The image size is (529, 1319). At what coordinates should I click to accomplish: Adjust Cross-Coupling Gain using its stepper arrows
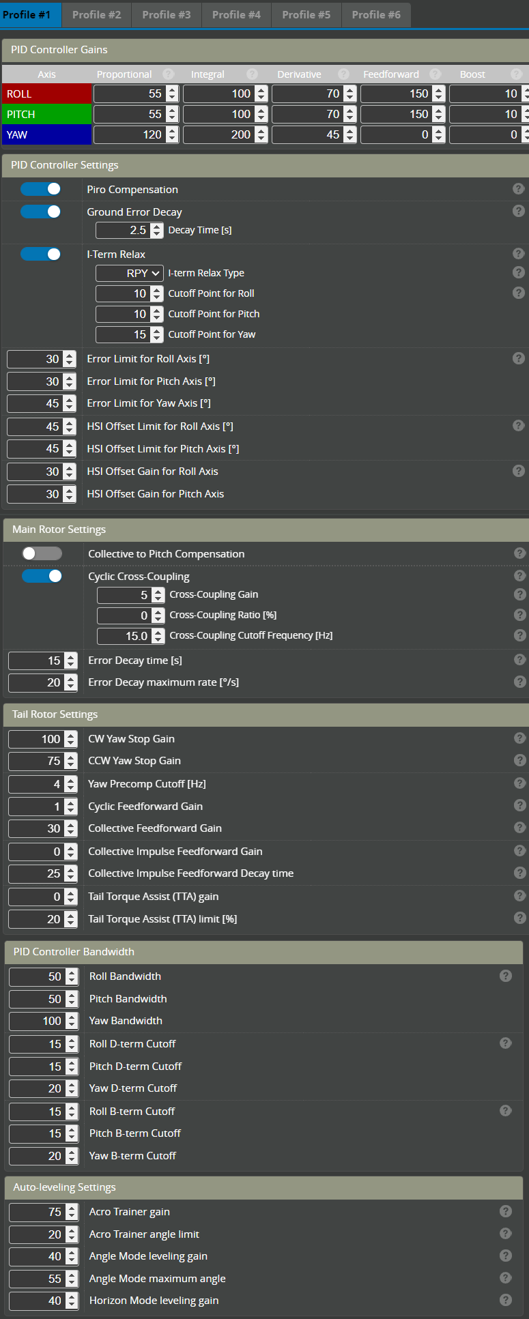coord(158,594)
